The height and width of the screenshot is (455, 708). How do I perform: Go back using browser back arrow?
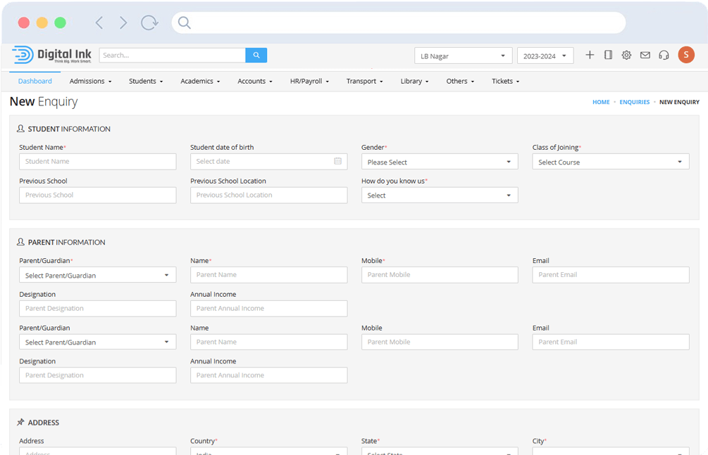click(x=99, y=23)
